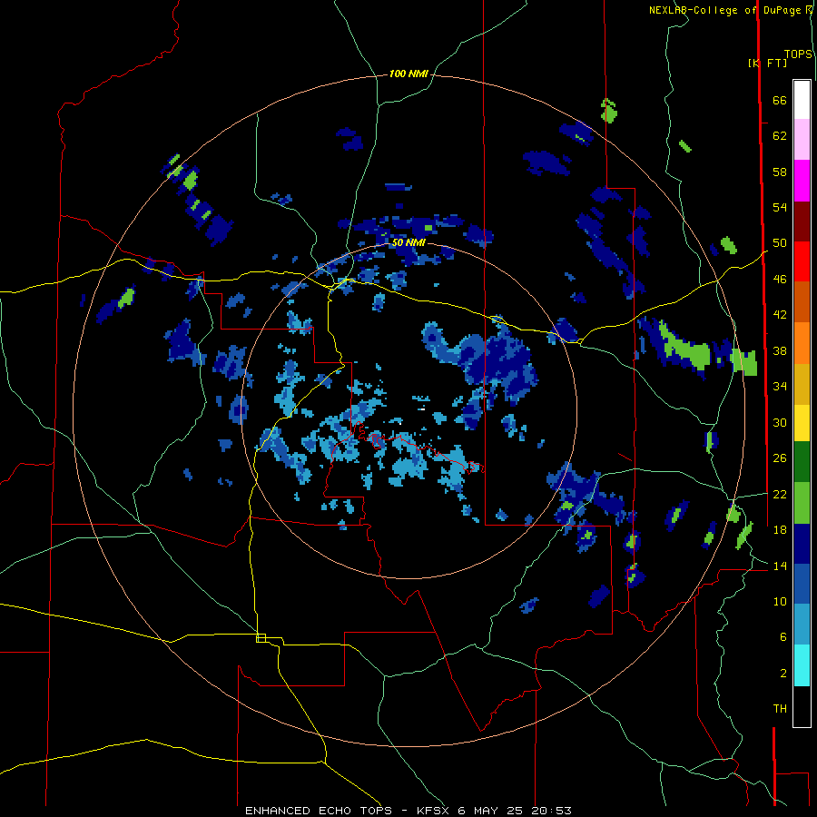Click the 50 legend value
Screen dimensions: 817x817
point(780,243)
